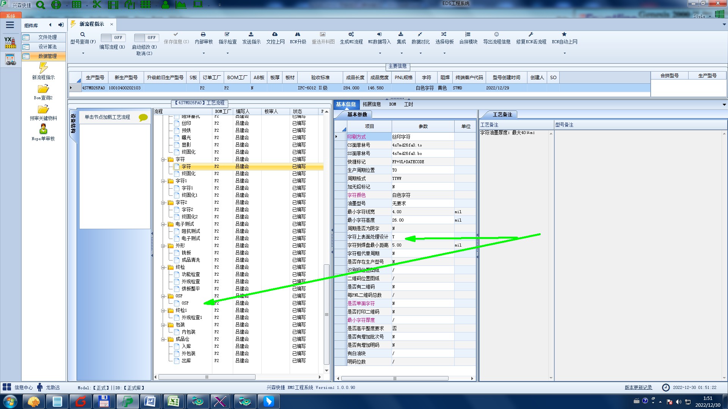
Task: Click ECN升级 toolbar button
Action: [x=298, y=38]
